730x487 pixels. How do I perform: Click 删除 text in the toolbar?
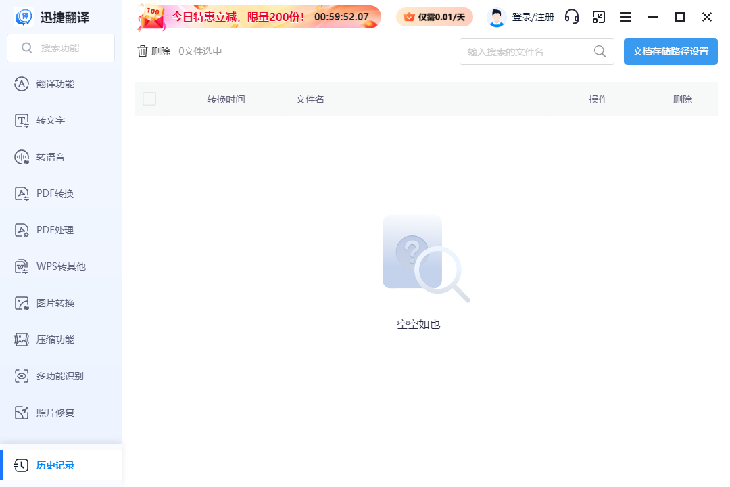161,51
